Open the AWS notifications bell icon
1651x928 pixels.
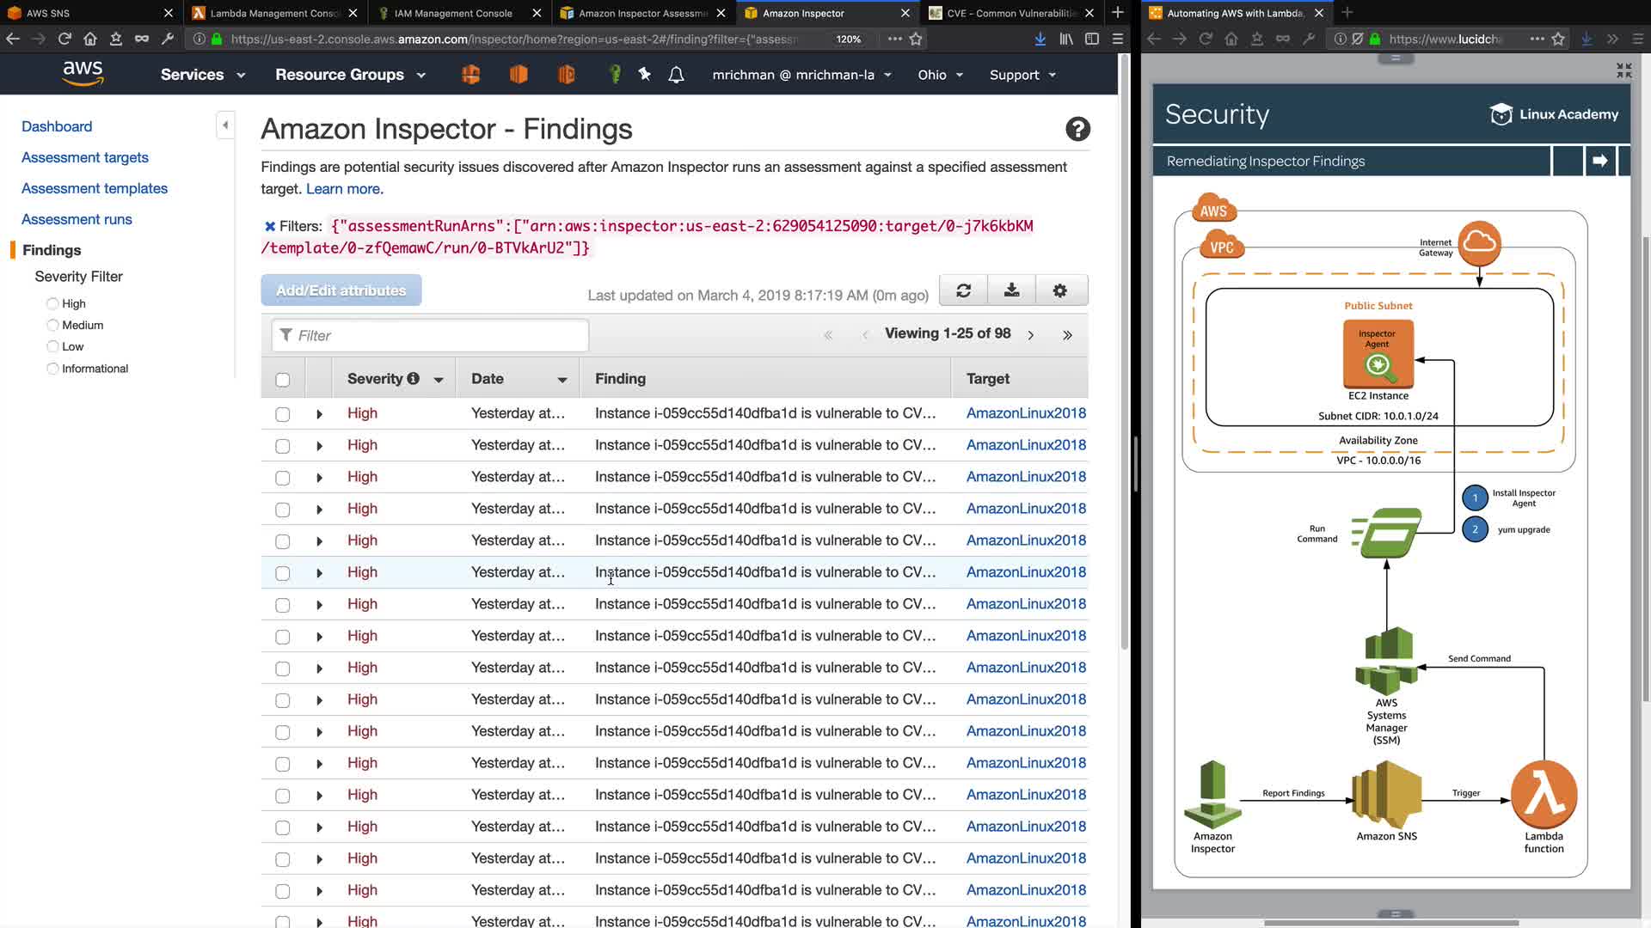[676, 75]
